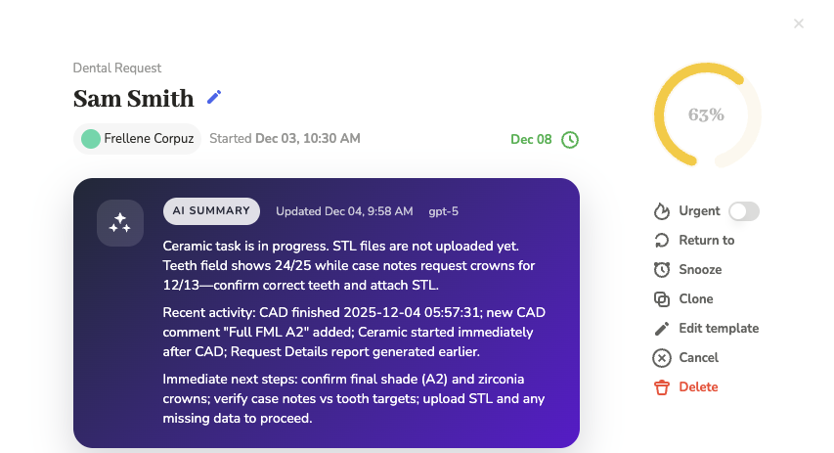Enable the Urgent toggle switch

coord(744,211)
